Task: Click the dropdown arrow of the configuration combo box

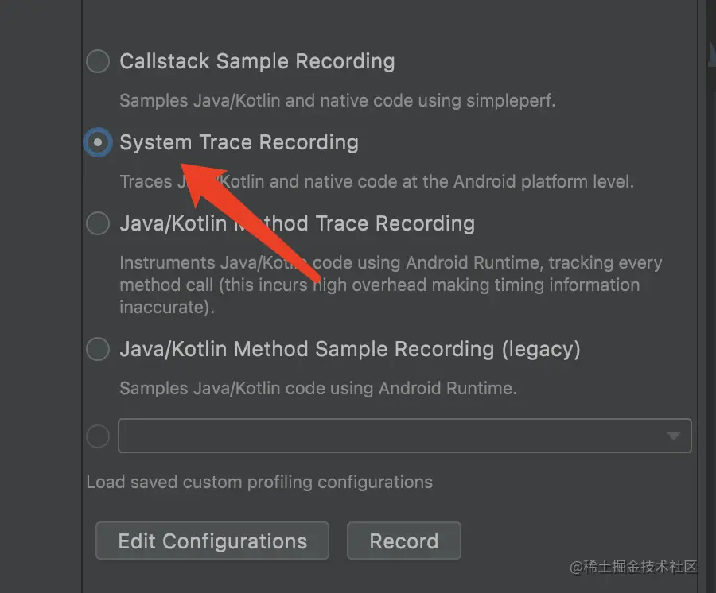Action: click(x=674, y=436)
